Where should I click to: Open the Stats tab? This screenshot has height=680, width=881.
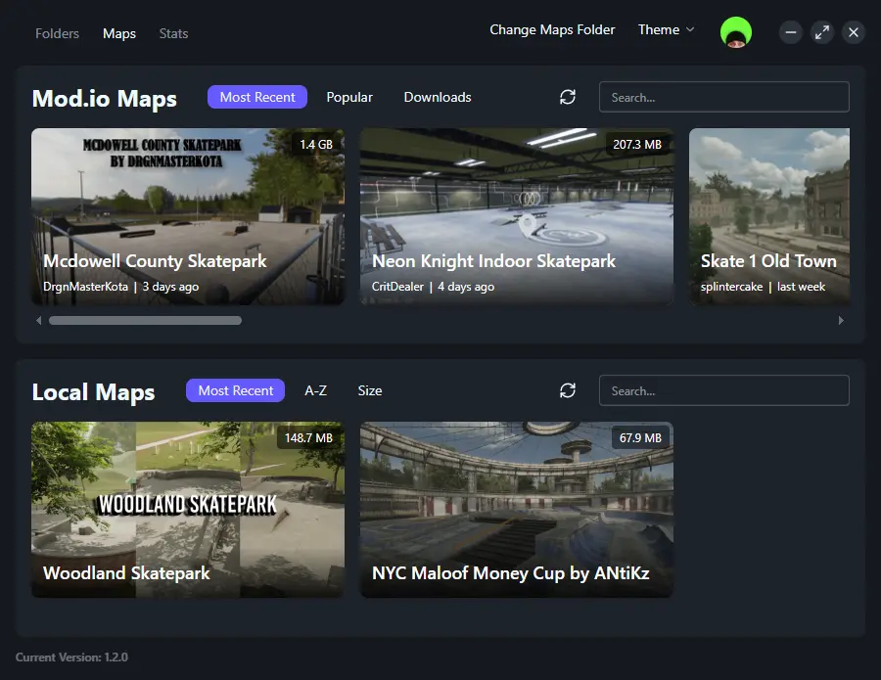pos(173,33)
